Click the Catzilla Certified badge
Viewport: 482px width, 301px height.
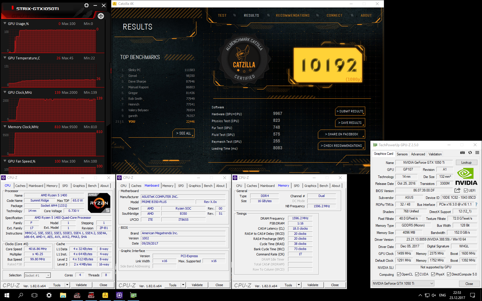point(244,59)
